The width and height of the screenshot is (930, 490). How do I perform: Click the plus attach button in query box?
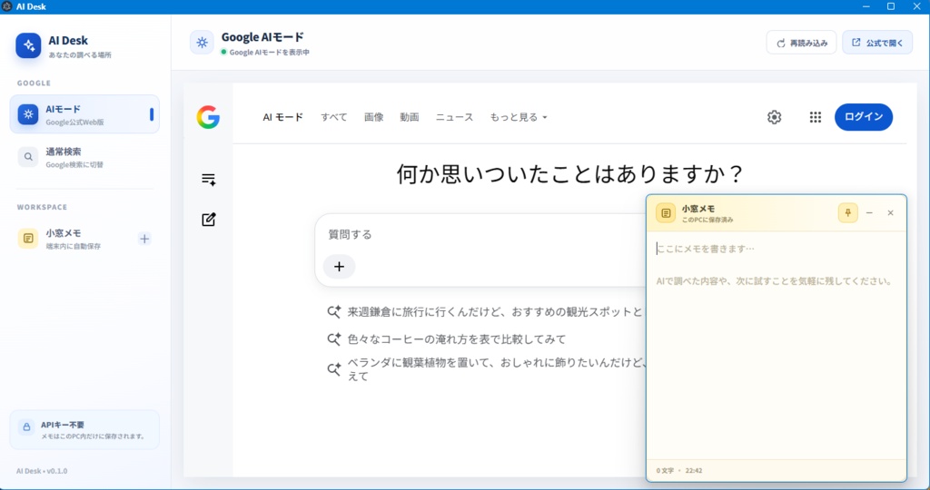click(x=340, y=267)
